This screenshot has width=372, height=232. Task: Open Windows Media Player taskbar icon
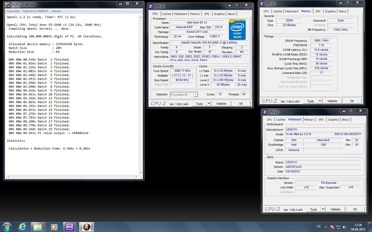(x=54, y=227)
